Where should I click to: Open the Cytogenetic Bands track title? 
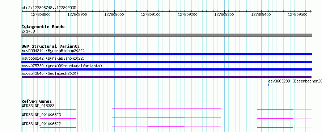(43, 27)
